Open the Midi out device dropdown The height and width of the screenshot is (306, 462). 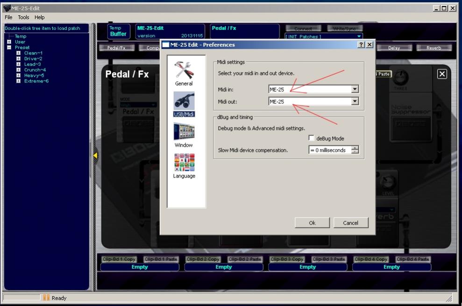tap(355, 101)
